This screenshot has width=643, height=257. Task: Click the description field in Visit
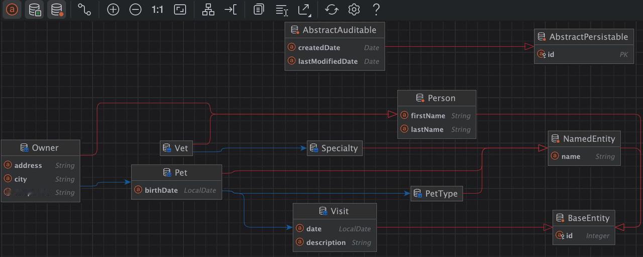[x=335, y=242]
